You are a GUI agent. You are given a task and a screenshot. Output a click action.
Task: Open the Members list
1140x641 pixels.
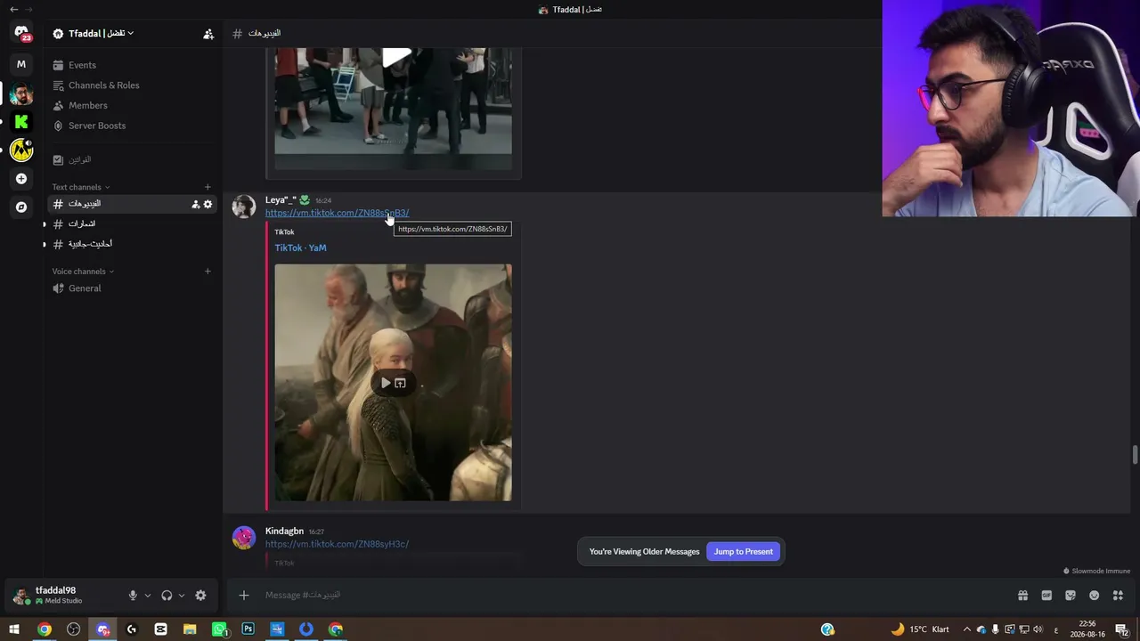[132, 105]
